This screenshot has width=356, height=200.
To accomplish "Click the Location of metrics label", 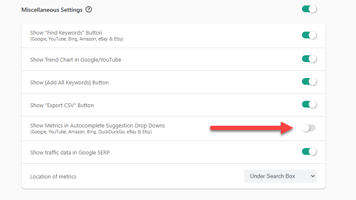I will coord(53,177).
